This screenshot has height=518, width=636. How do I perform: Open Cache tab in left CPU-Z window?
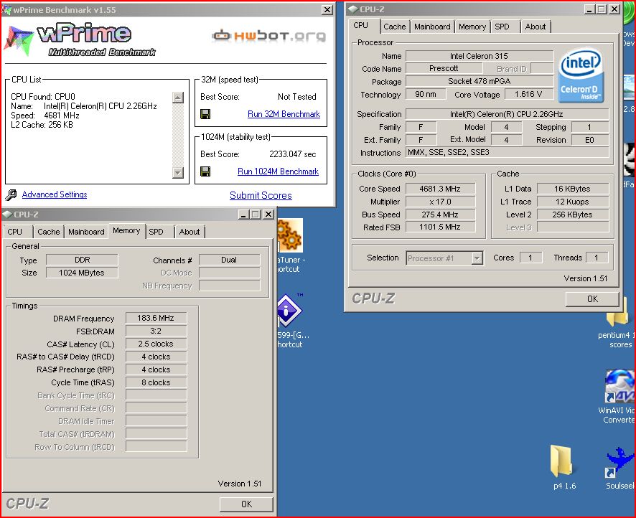click(48, 232)
